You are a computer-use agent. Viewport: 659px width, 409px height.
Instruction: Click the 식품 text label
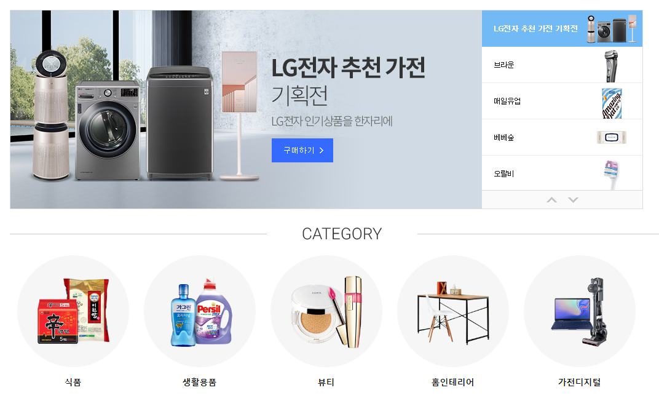pyautogui.click(x=73, y=382)
